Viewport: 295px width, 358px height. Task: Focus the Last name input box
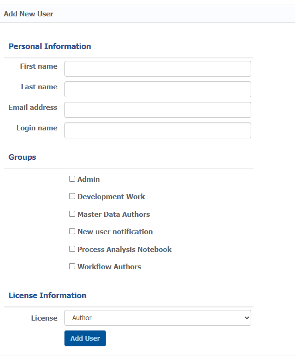click(x=157, y=89)
